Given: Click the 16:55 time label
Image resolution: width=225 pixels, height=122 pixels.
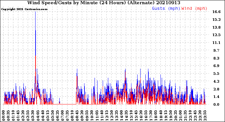Looking at the screenshot, I should coord(146,115).
